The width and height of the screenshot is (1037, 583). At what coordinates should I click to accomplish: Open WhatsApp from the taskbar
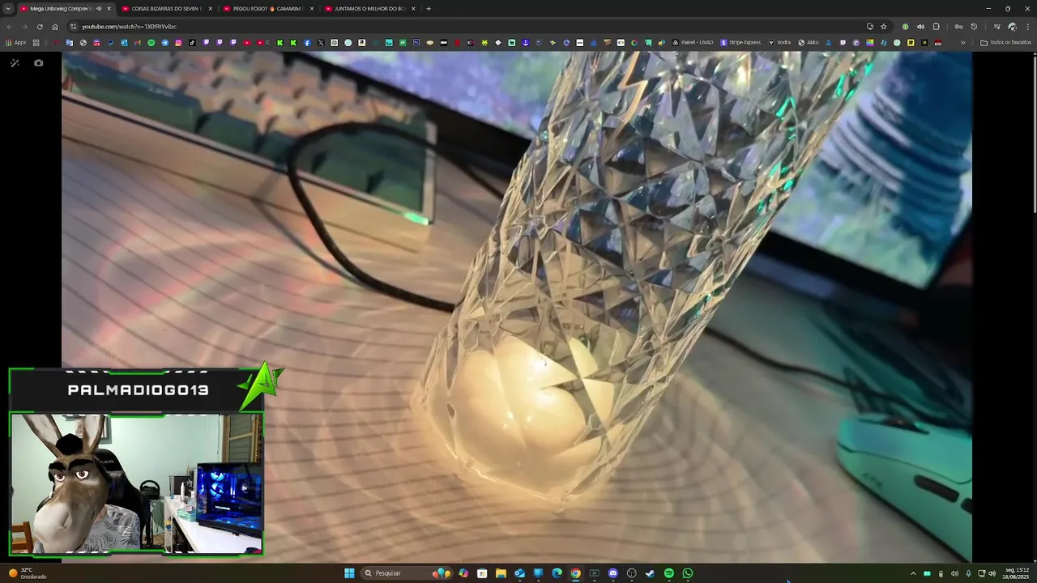(687, 573)
